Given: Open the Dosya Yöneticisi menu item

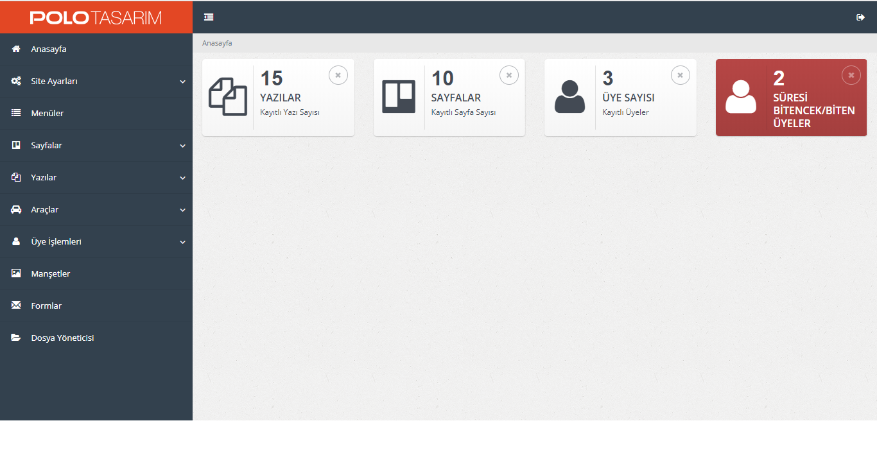Looking at the screenshot, I should point(62,338).
